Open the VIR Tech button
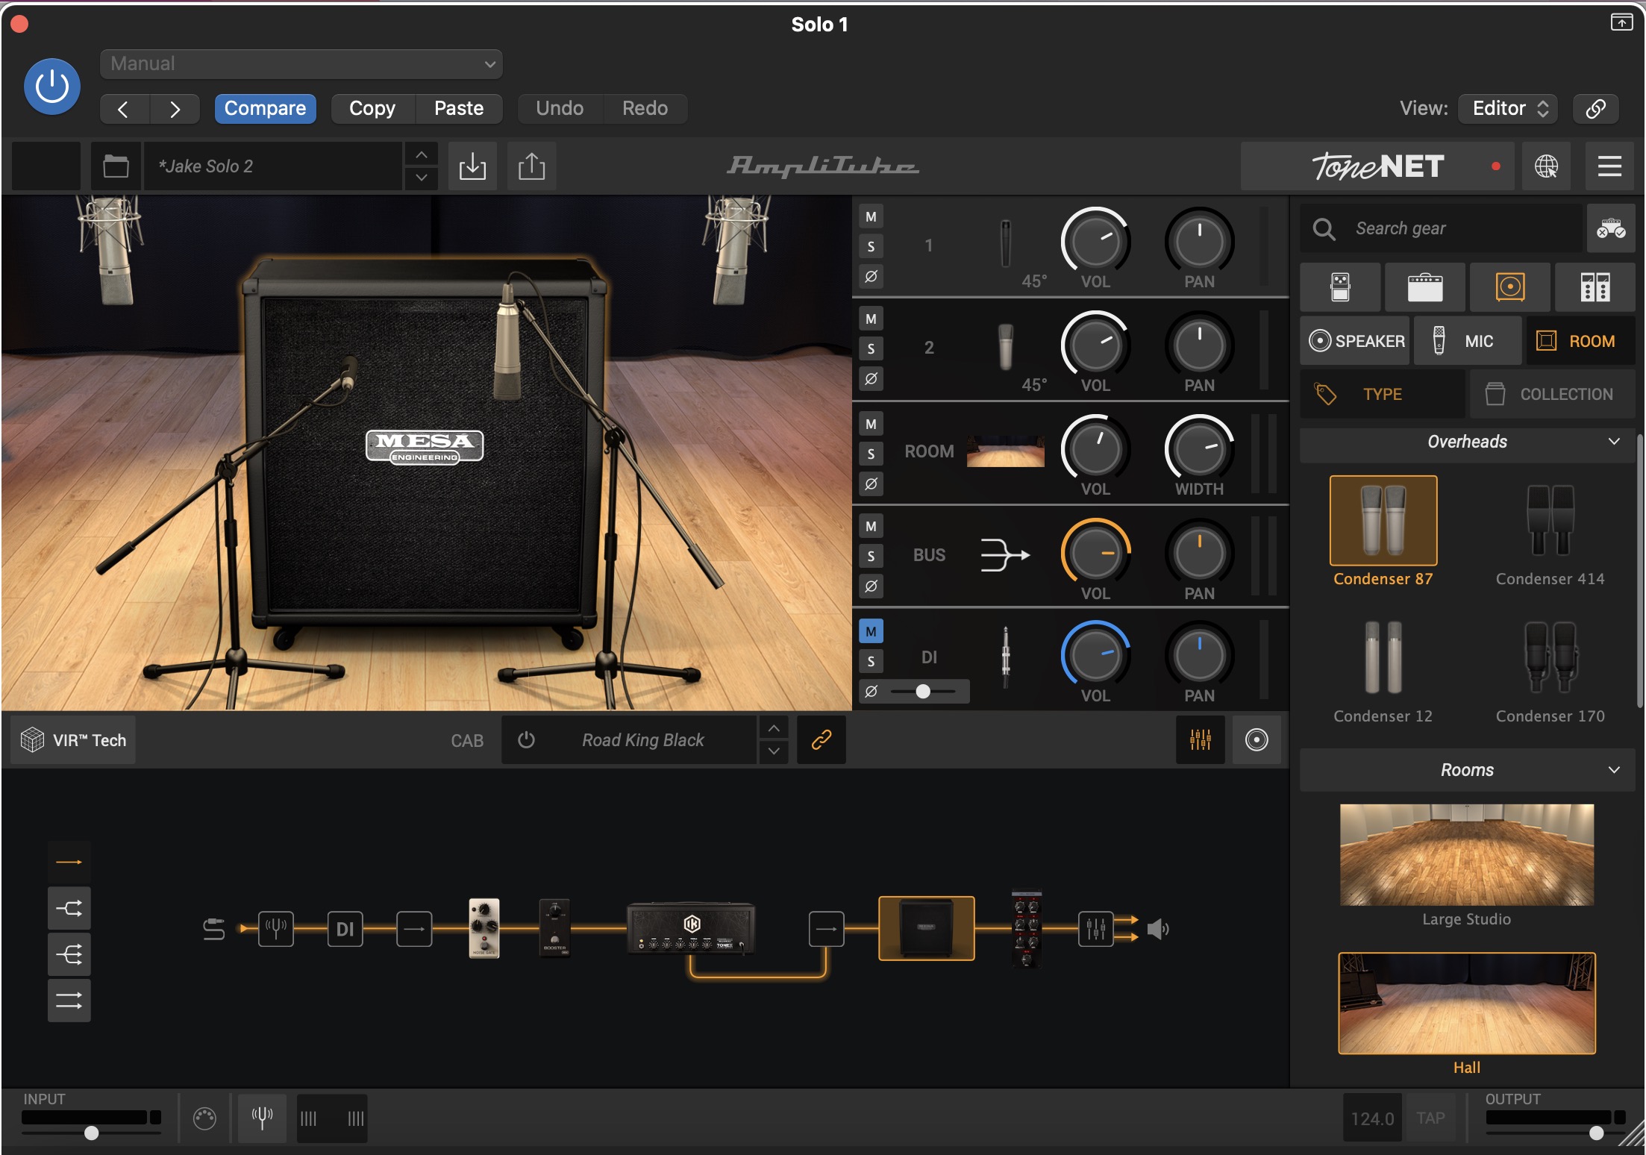The height and width of the screenshot is (1155, 1646). click(x=73, y=740)
